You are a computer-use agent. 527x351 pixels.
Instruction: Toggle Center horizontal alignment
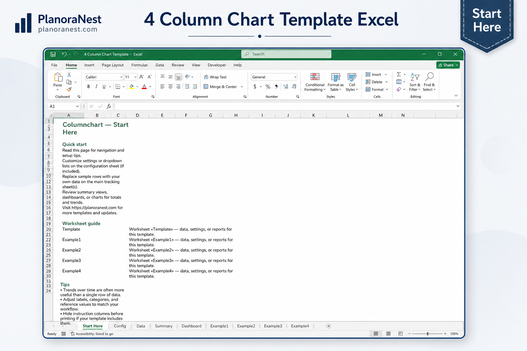(171, 87)
